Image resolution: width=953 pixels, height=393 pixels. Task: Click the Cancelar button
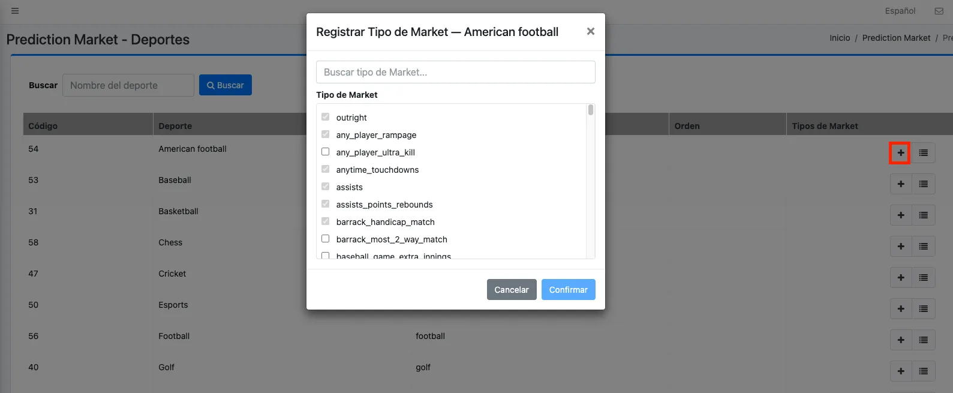[512, 289]
